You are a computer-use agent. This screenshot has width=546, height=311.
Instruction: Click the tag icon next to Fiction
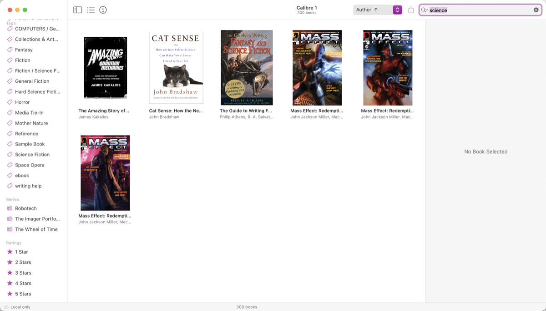click(10, 60)
